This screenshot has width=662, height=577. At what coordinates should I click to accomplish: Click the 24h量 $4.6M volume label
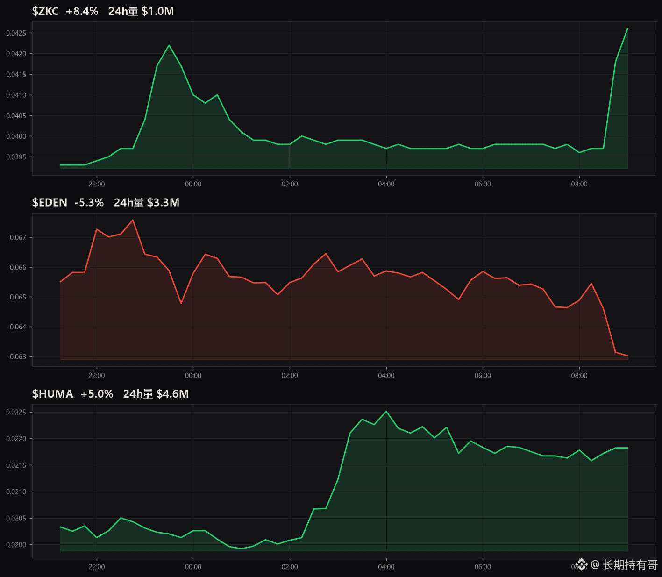pos(156,394)
